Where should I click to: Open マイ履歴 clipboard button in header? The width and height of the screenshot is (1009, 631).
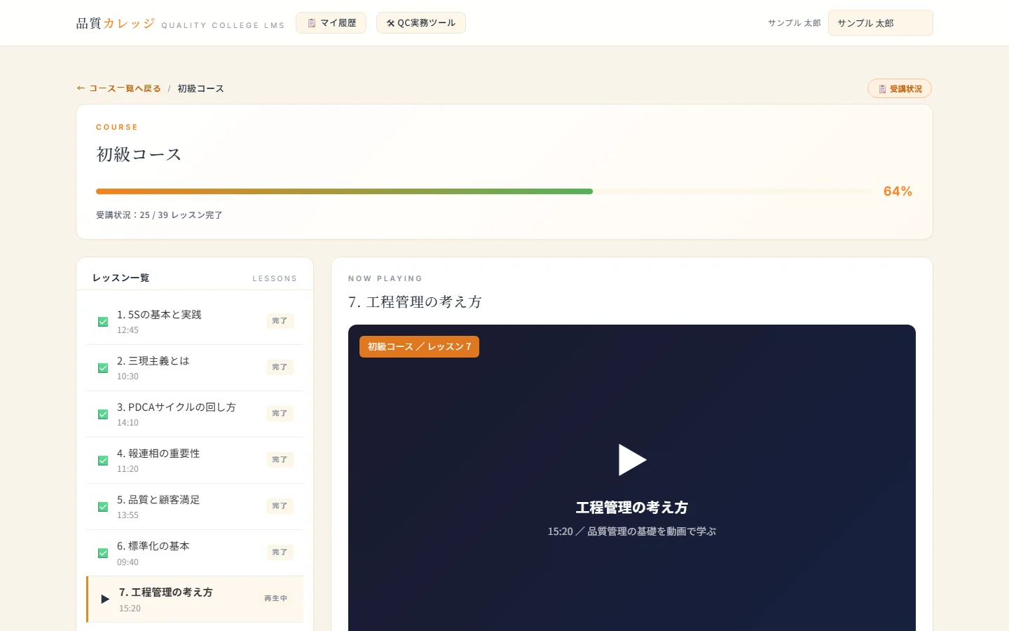[x=331, y=23]
